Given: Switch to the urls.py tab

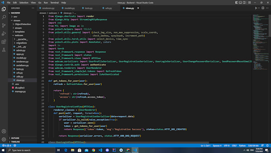Looking at the screenshot, I should [x=108, y=8].
